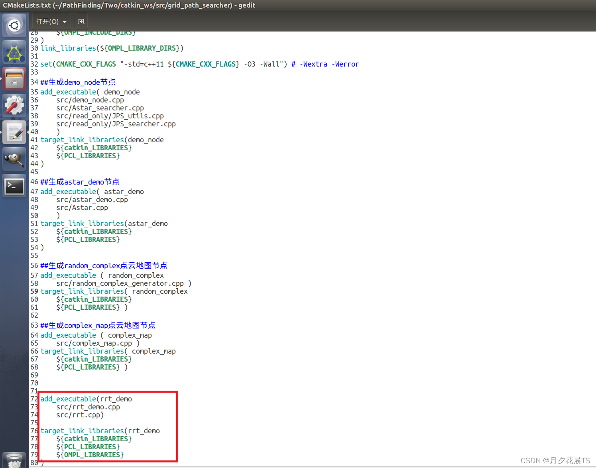Click add_executable(rrt_demo line
Screen dimensions: 596x468
(86, 399)
